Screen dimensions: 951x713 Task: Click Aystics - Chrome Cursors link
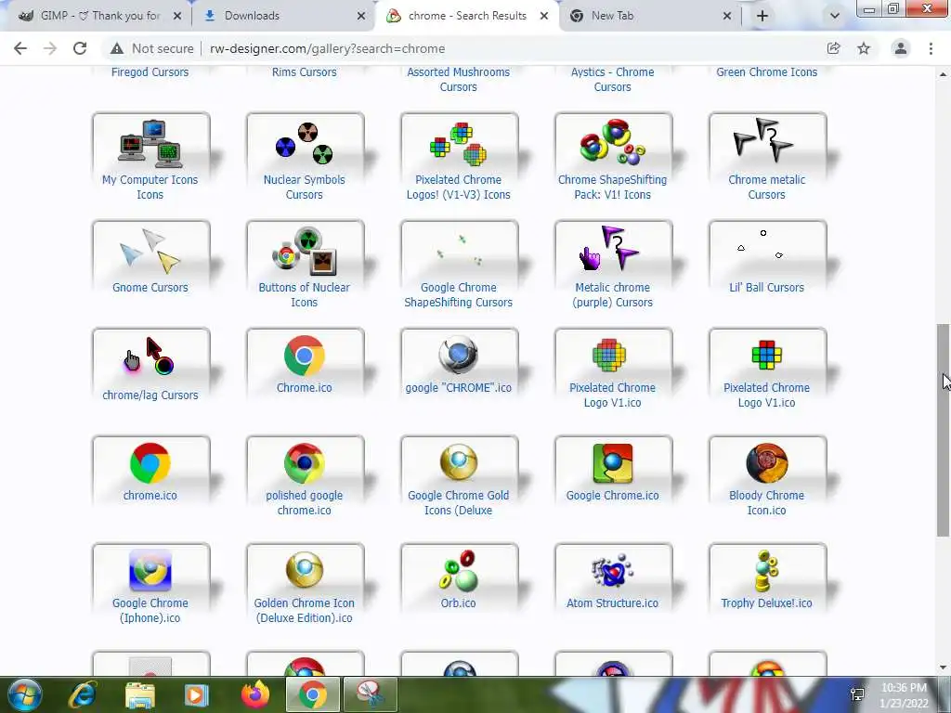click(613, 80)
